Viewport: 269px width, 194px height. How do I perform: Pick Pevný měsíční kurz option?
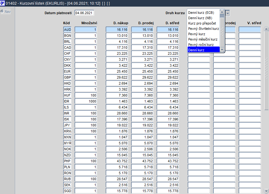pos(203,39)
